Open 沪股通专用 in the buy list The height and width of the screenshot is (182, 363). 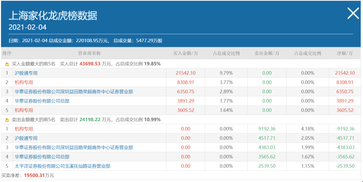(x=26, y=73)
